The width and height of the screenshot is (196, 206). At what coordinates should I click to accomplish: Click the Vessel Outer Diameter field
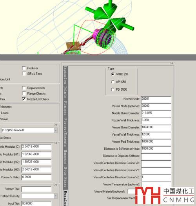pyautogui.click(x=156, y=128)
